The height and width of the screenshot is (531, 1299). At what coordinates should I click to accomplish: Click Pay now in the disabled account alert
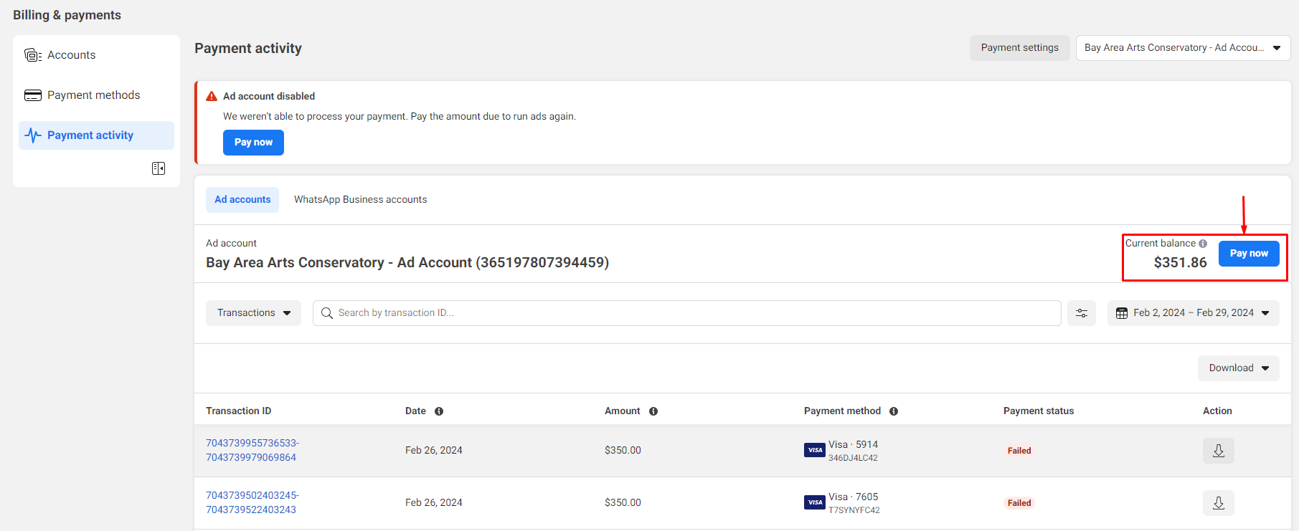[253, 143]
